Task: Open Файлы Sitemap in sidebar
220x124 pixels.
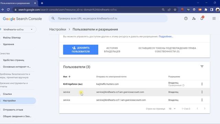Action: 12,38
